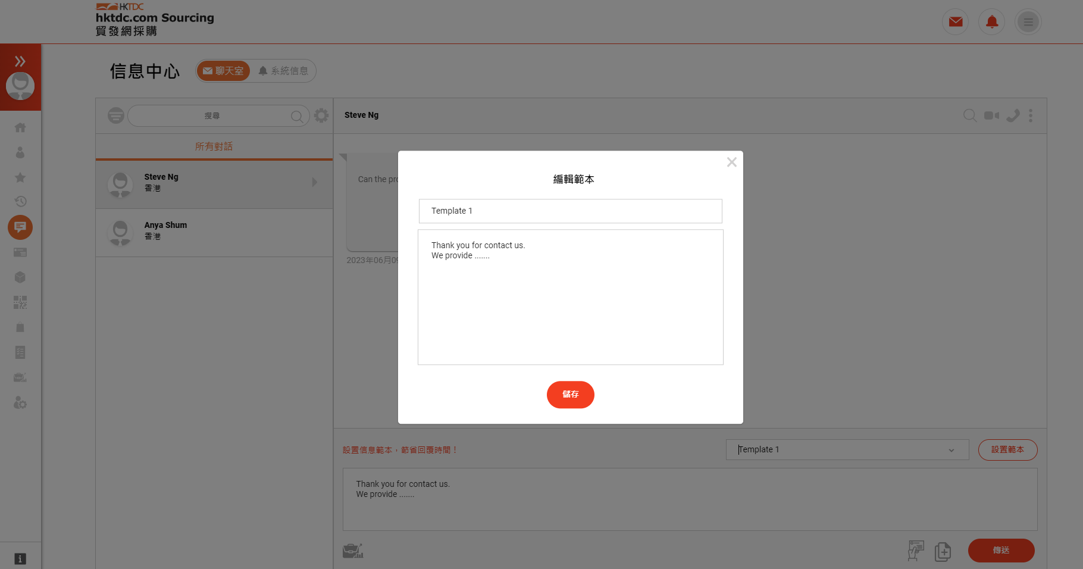
Task: Switch to system messages tab
Action: pos(283,71)
